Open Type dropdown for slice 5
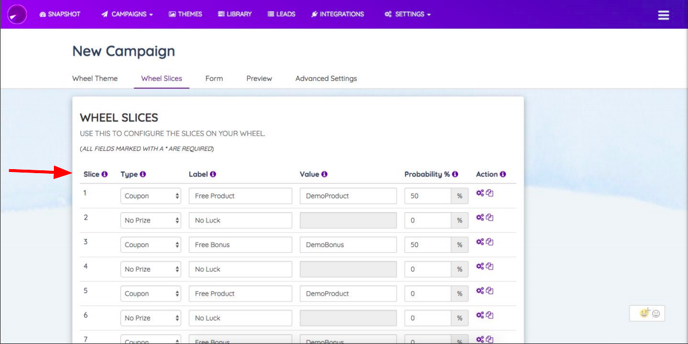The height and width of the screenshot is (344, 688). pyautogui.click(x=151, y=294)
